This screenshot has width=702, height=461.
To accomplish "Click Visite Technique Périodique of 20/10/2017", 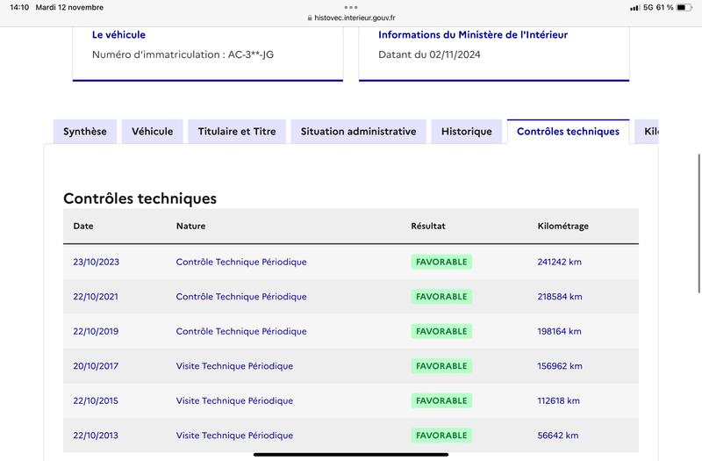I will (234, 366).
